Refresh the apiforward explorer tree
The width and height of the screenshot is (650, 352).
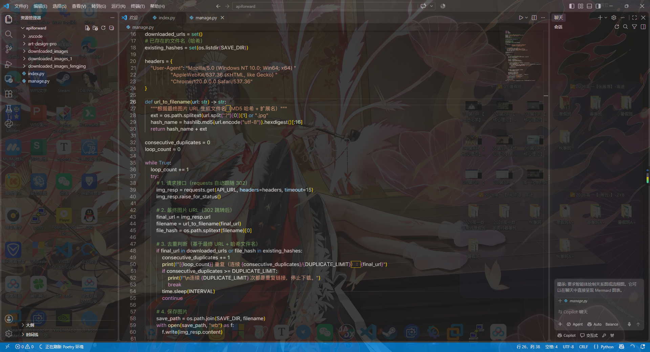click(x=103, y=28)
